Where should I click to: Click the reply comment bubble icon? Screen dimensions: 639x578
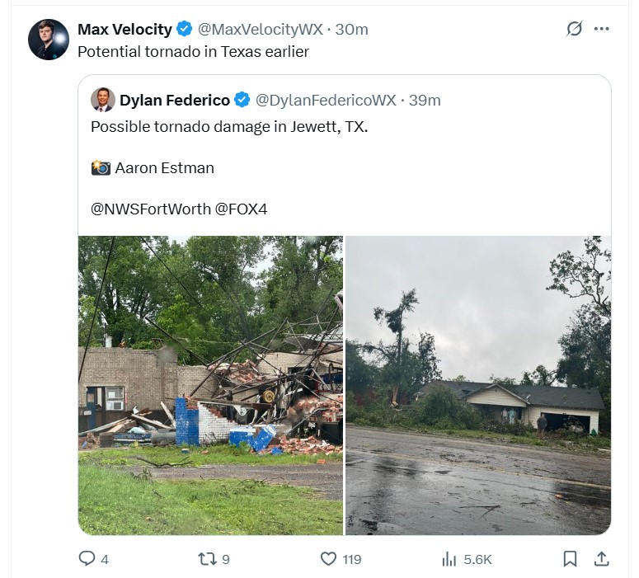click(x=87, y=558)
